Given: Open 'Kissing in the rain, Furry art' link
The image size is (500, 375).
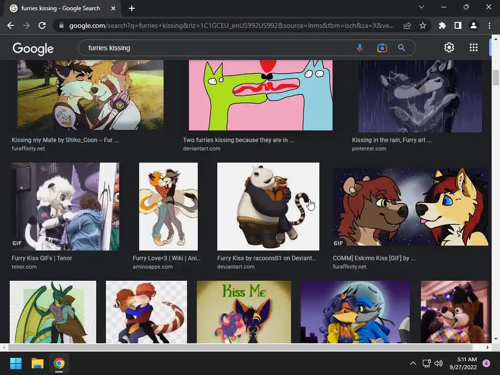Looking at the screenshot, I should pos(392,140).
